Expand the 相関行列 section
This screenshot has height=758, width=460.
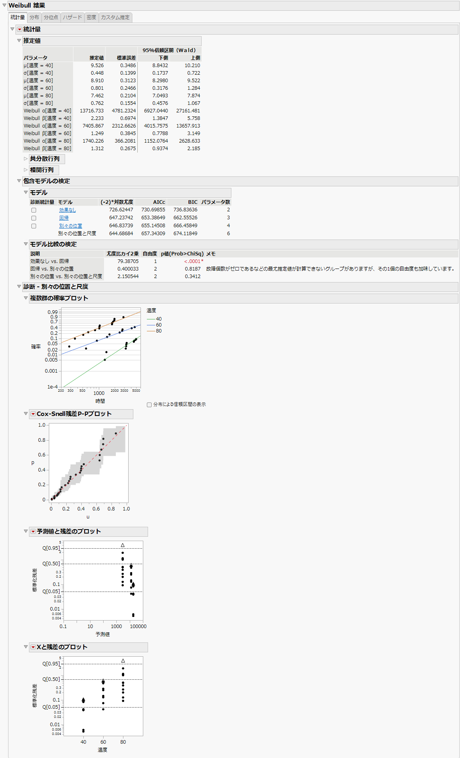click(26, 170)
